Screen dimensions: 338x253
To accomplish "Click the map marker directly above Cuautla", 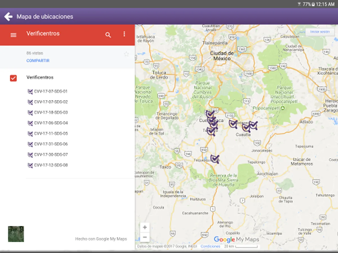I will click(x=246, y=127).
